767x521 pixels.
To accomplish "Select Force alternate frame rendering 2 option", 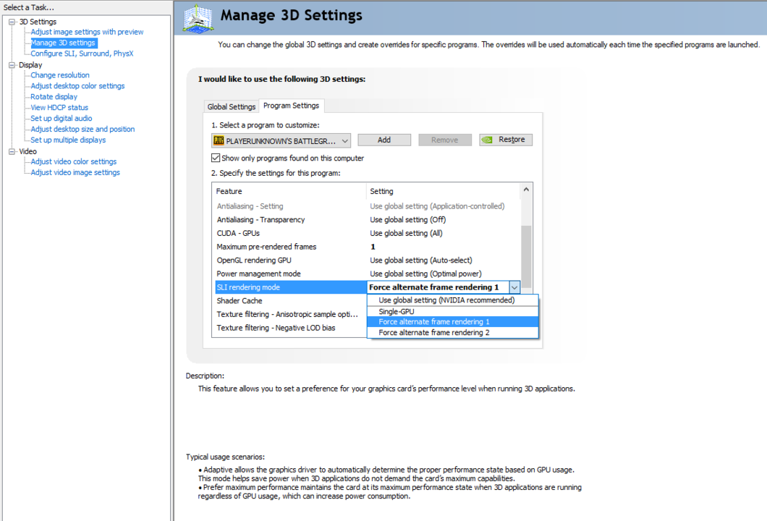I will (x=452, y=333).
